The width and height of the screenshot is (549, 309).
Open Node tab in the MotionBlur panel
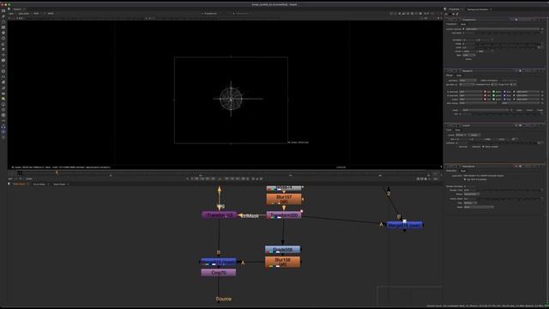[x=463, y=171]
